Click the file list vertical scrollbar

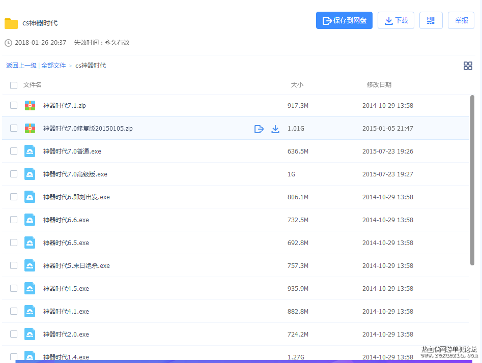coord(472,180)
